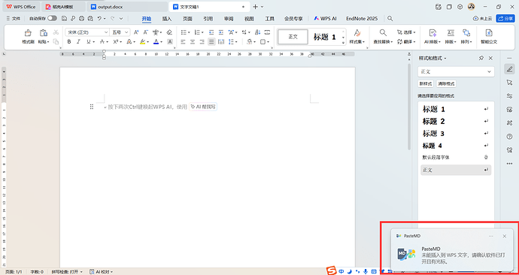
Task: Expand the AI校对 status bar dropdown
Action: [x=102, y=272]
